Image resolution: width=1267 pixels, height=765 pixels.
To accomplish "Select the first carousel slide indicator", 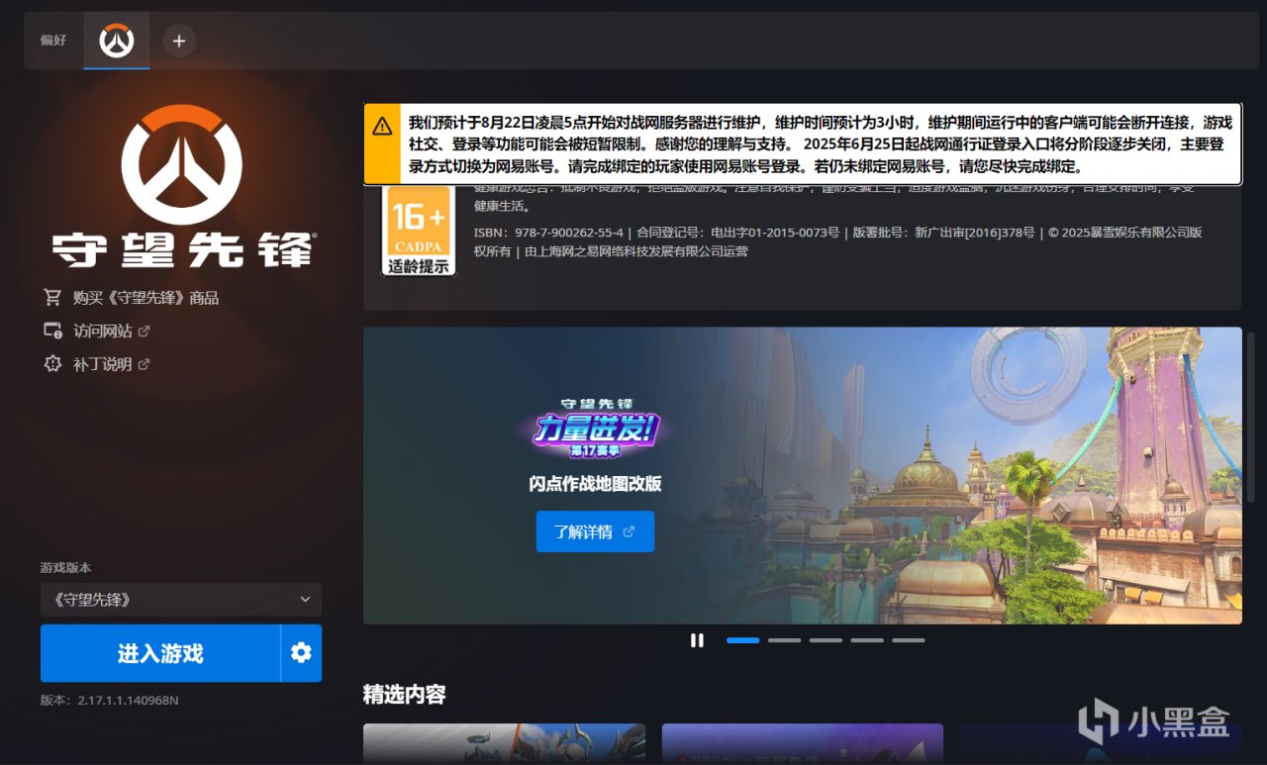I will [x=743, y=640].
